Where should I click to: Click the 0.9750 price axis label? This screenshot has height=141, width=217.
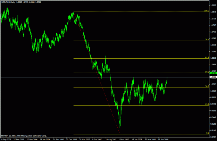[213, 104]
